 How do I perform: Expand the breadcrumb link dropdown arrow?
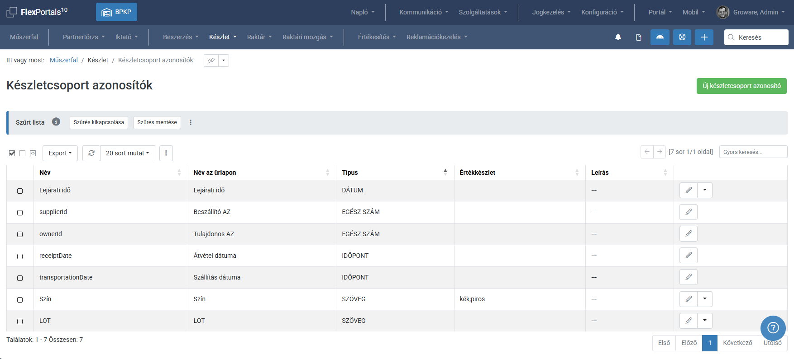(224, 60)
